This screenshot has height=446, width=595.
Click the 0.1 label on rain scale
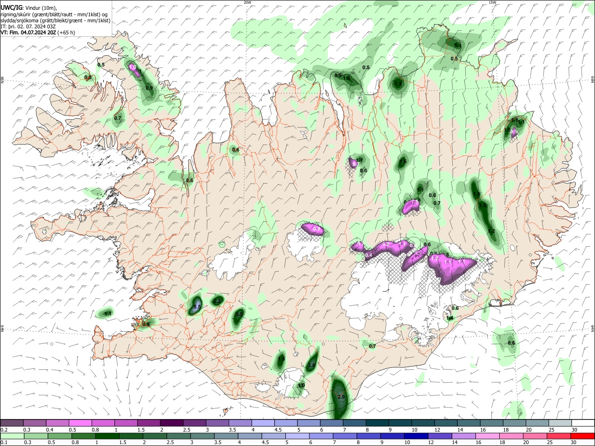(x=4, y=443)
